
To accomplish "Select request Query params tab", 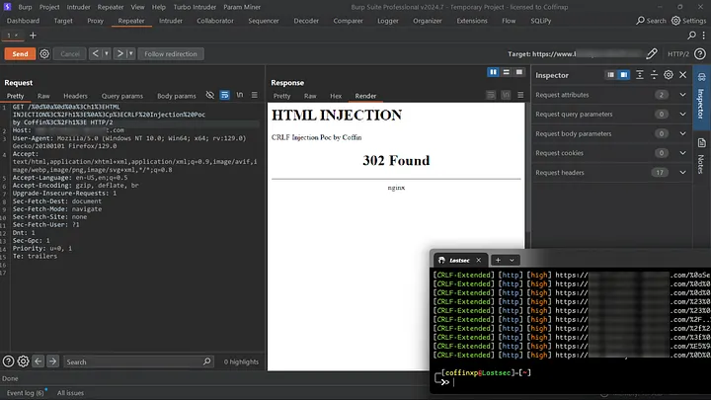I will (x=122, y=96).
